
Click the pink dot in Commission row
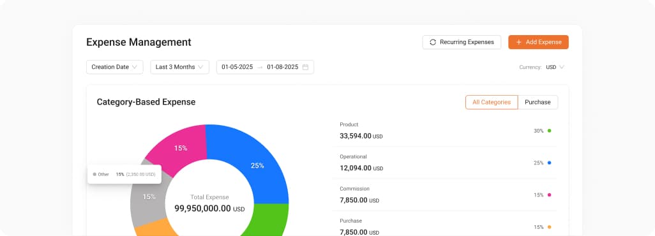[x=549, y=195]
